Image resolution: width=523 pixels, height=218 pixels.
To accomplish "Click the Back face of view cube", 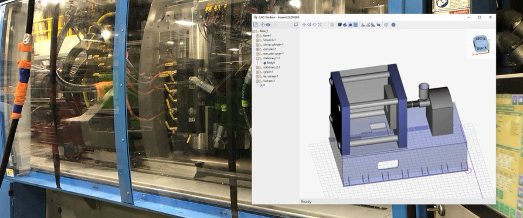I will pos(481,48).
